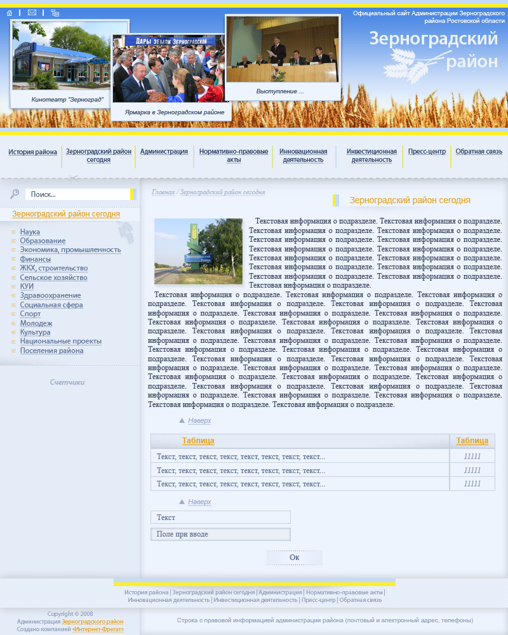The height and width of the screenshot is (635, 508).
Task: Click the Поиск search field
Action: coord(77,194)
